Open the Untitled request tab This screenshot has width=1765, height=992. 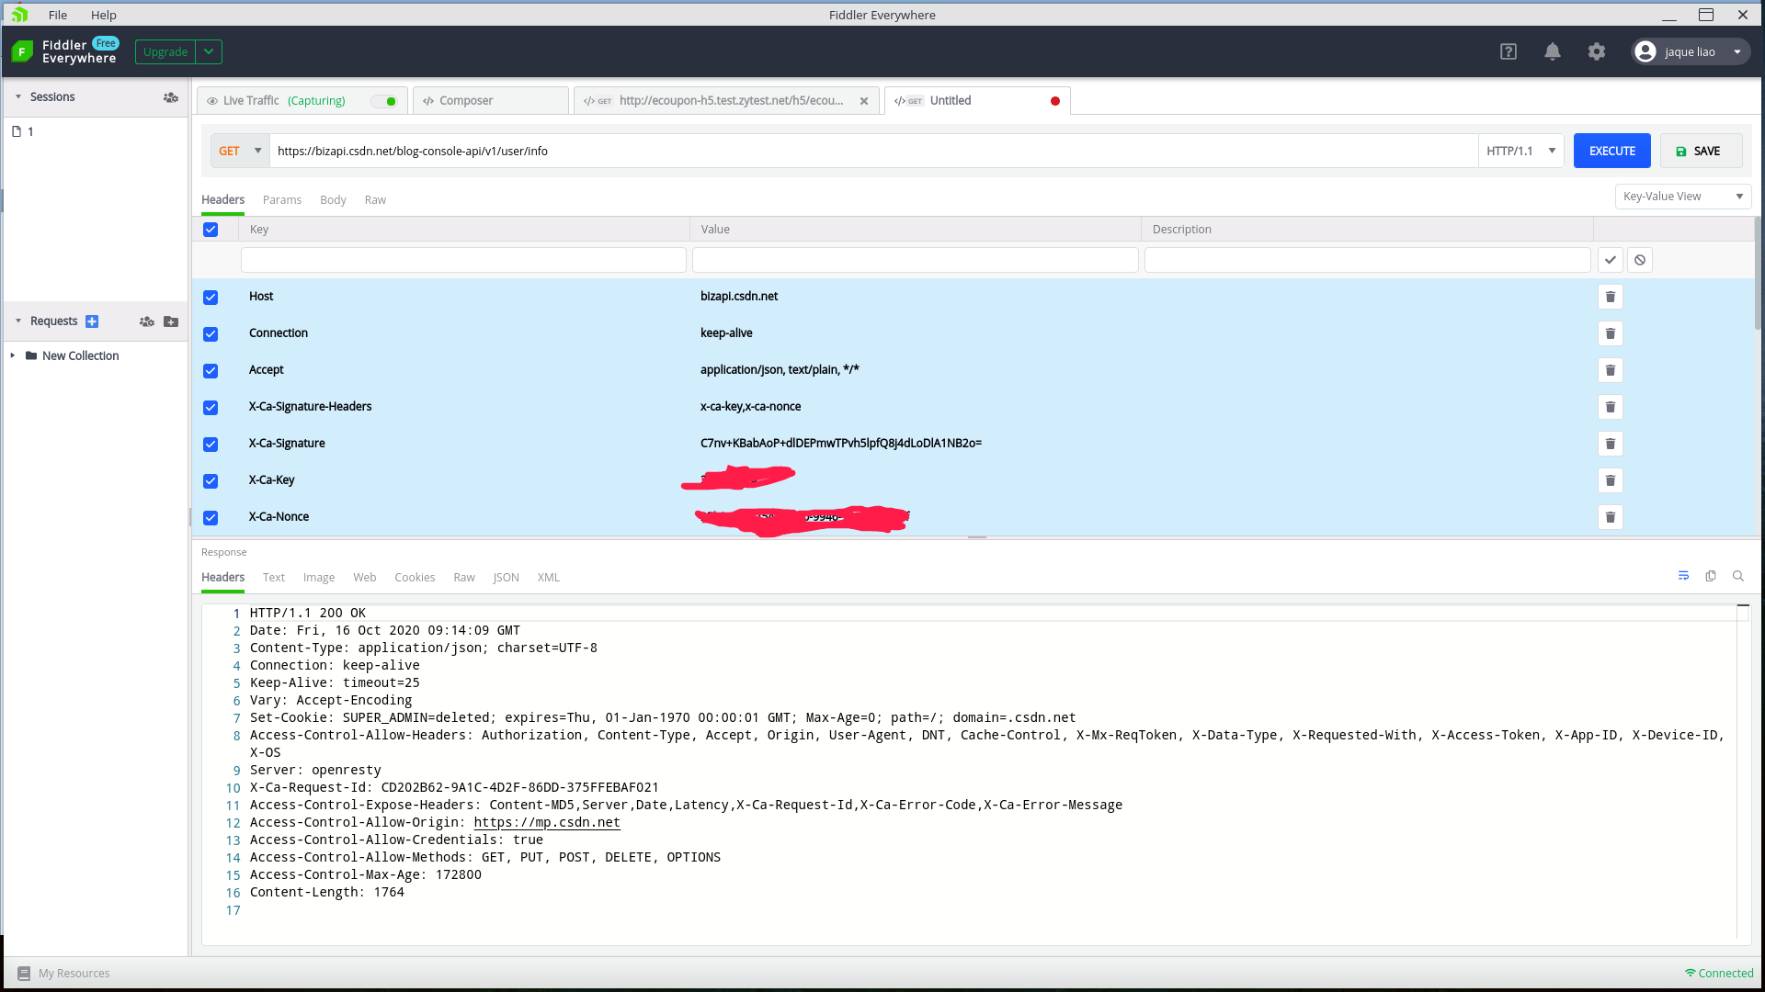977,101
